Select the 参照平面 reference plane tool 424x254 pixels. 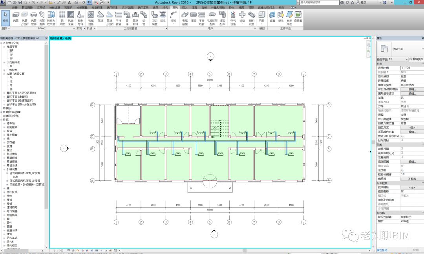[x=289, y=18]
